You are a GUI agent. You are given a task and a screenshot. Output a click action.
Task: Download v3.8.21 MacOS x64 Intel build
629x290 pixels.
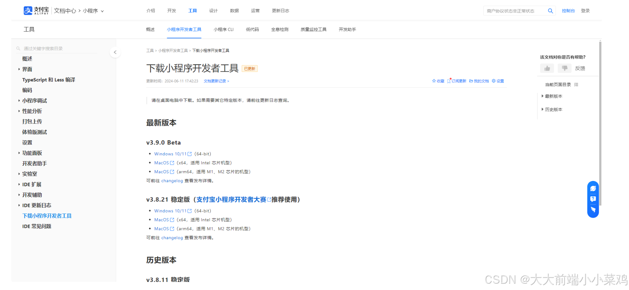point(162,220)
